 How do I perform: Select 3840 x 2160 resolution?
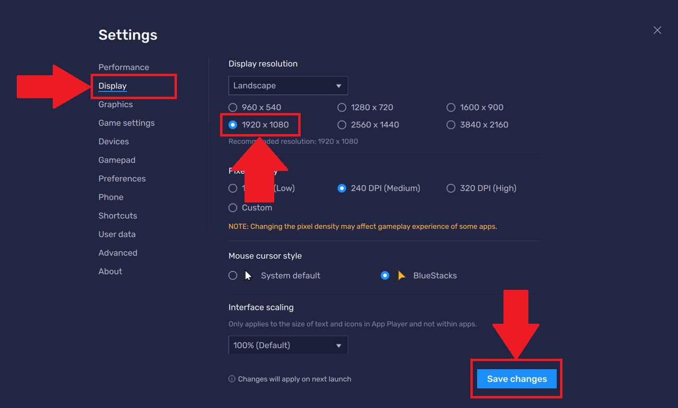478,125
